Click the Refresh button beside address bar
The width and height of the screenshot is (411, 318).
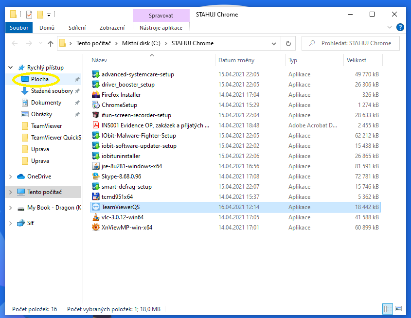tap(288, 43)
